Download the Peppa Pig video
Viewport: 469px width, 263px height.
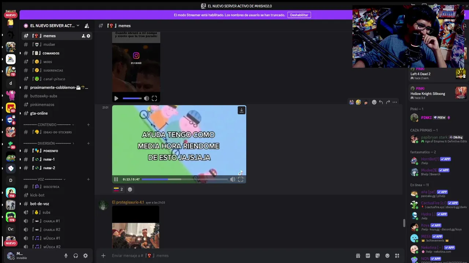(241, 110)
